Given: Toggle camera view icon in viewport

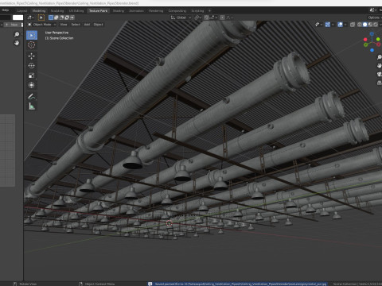Looking at the screenshot, I should tap(380, 74).
